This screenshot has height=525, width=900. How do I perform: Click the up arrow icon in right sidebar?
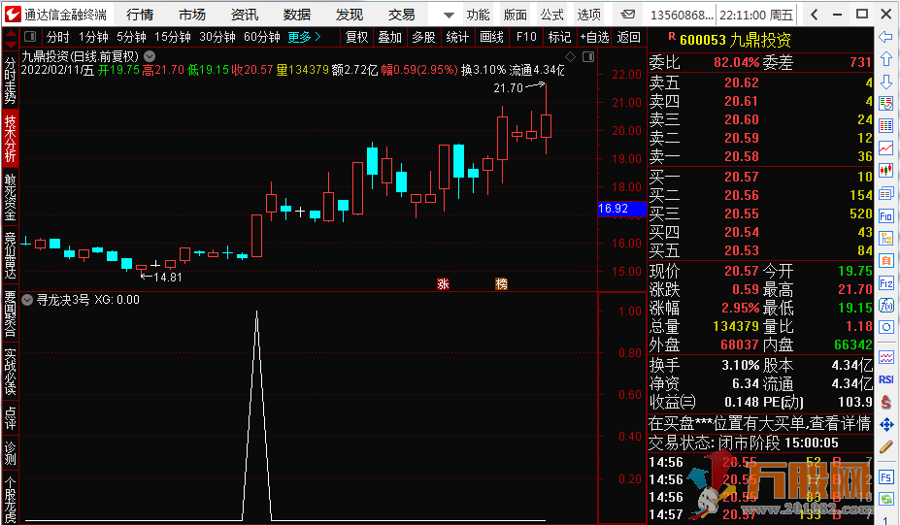[x=885, y=59]
